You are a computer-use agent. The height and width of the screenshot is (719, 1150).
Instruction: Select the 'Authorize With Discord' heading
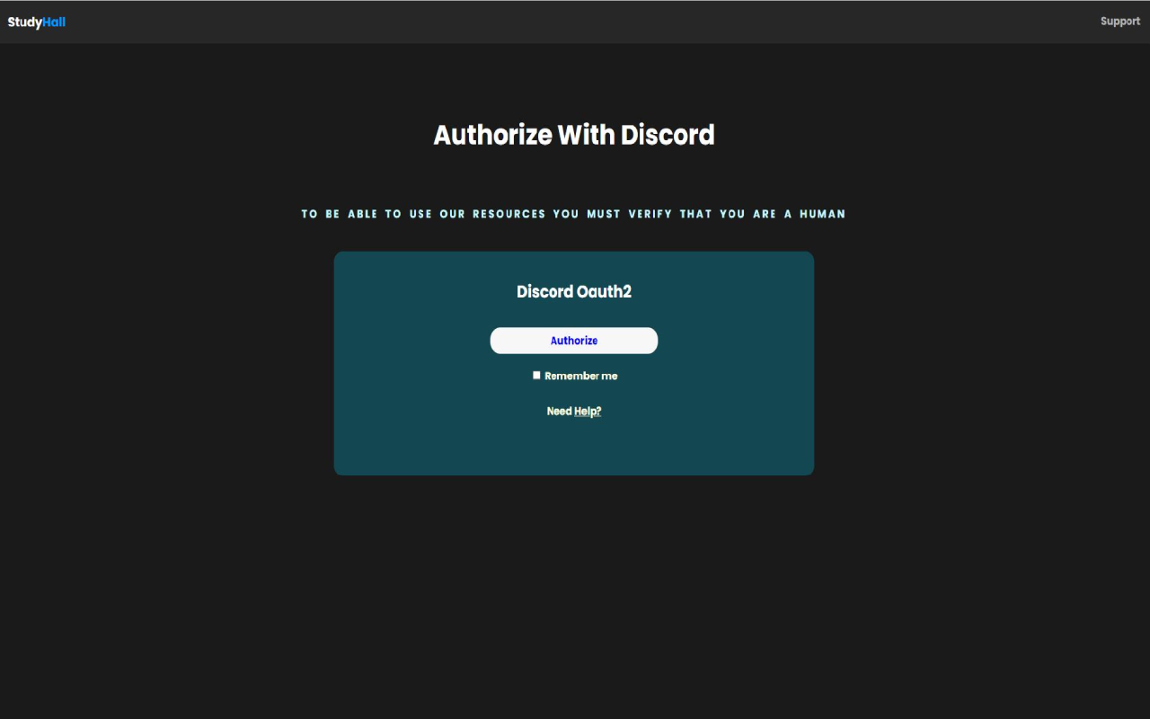tap(574, 135)
